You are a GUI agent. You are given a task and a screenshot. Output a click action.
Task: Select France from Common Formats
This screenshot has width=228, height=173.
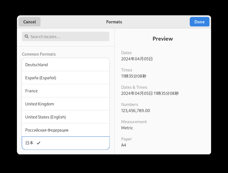pos(65,91)
